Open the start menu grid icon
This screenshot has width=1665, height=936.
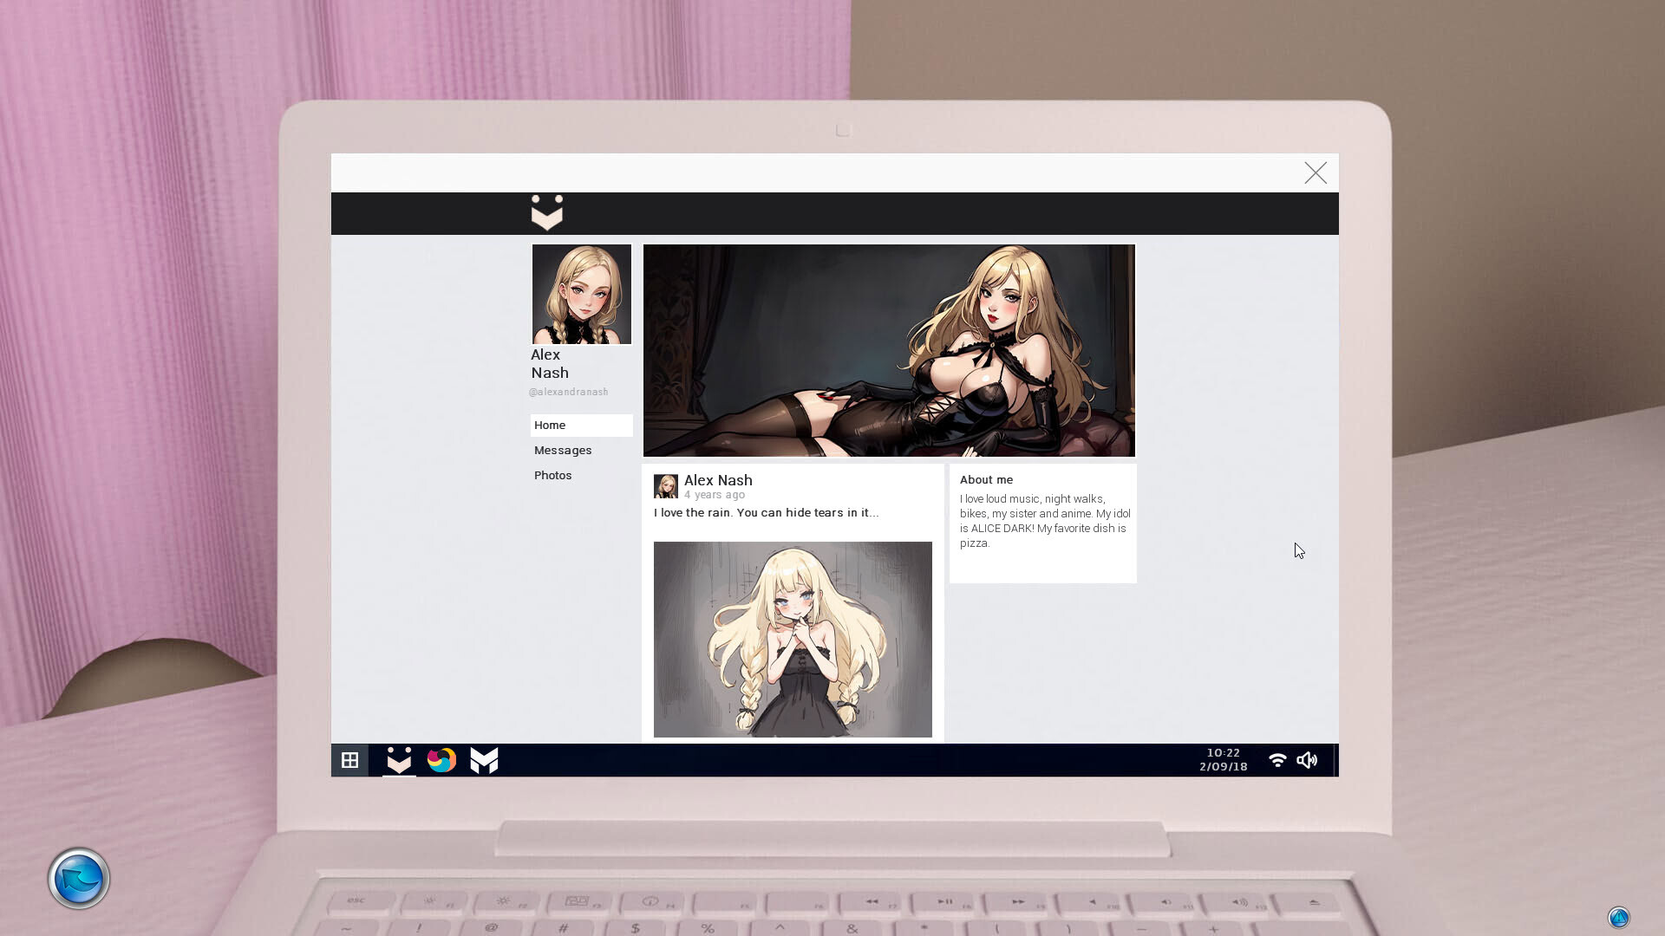click(x=349, y=760)
